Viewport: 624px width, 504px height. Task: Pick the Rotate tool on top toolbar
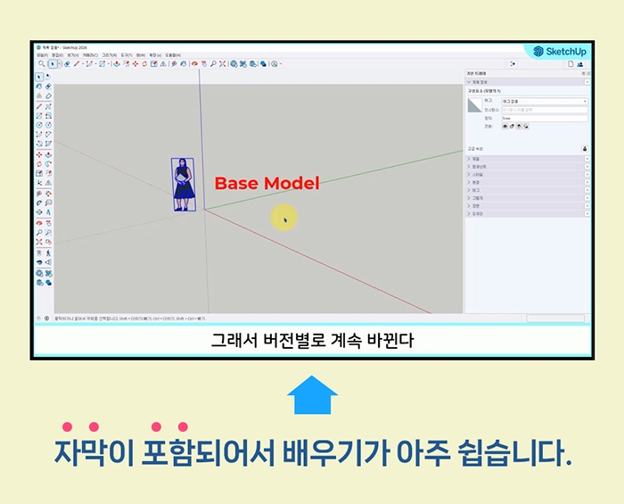tap(144, 63)
